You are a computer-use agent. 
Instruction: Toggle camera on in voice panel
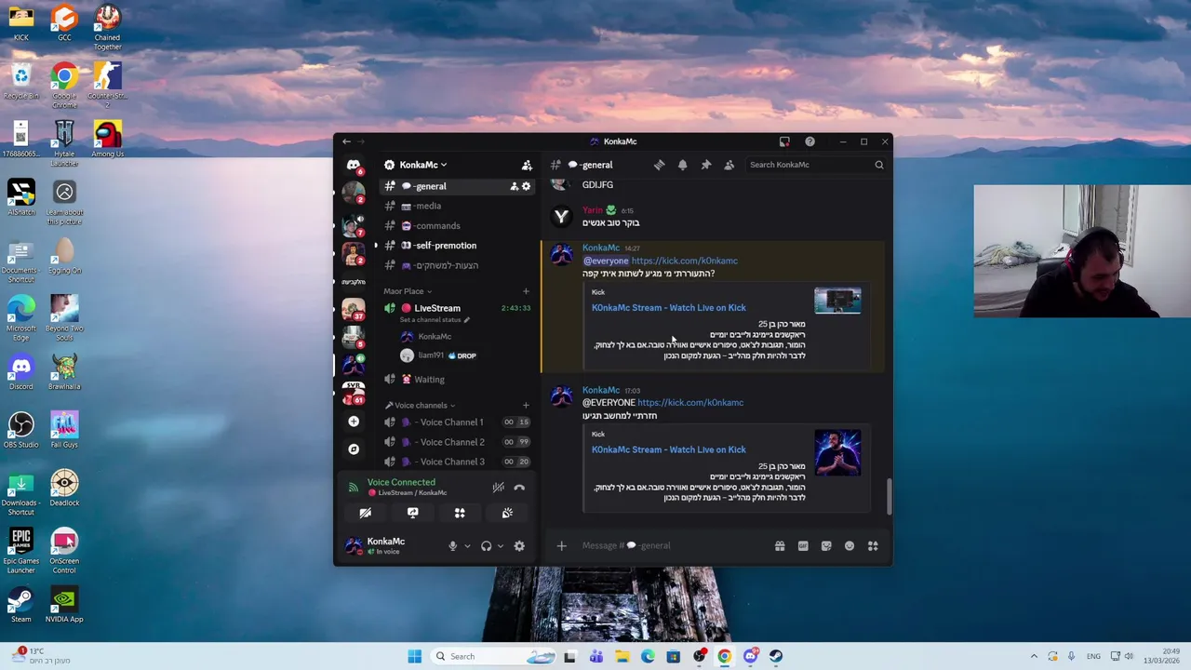pos(365,513)
